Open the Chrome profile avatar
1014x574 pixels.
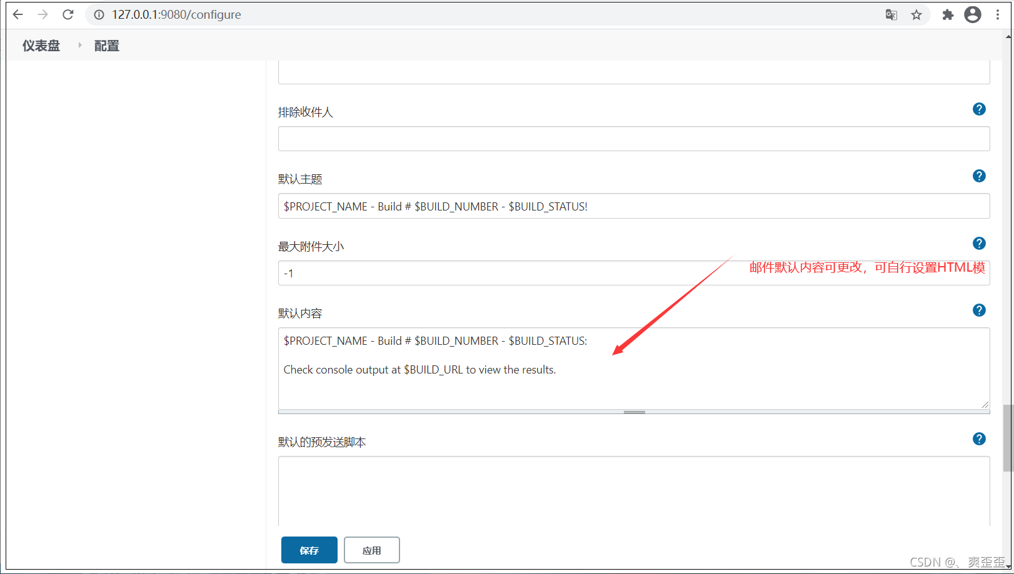pos(973,14)
